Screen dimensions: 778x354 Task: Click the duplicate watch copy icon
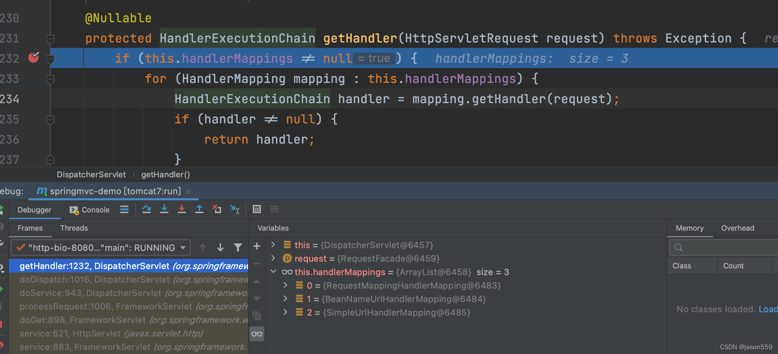click(x=257, y=316)
